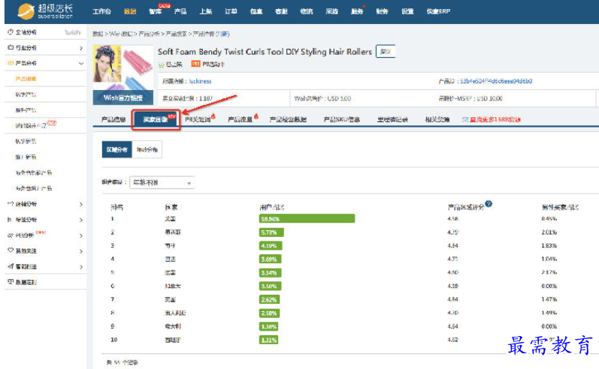This screenshot has width=599, height=369.
Task: Click the 产品分析 sidebar icon
Action: [x=11, y=63]
